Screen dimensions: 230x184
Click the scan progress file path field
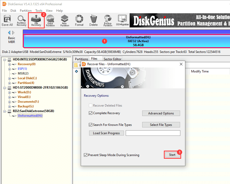coord(153,133)
